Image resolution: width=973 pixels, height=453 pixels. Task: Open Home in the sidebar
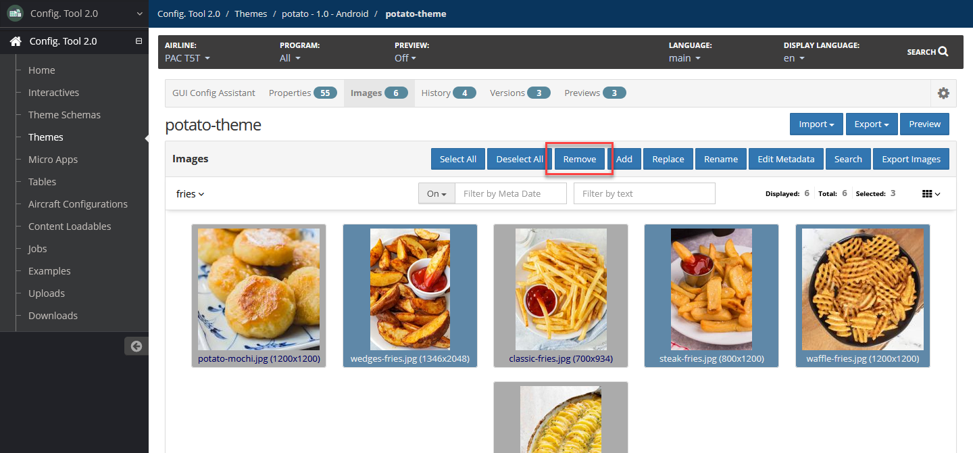(x=42, y=70)
